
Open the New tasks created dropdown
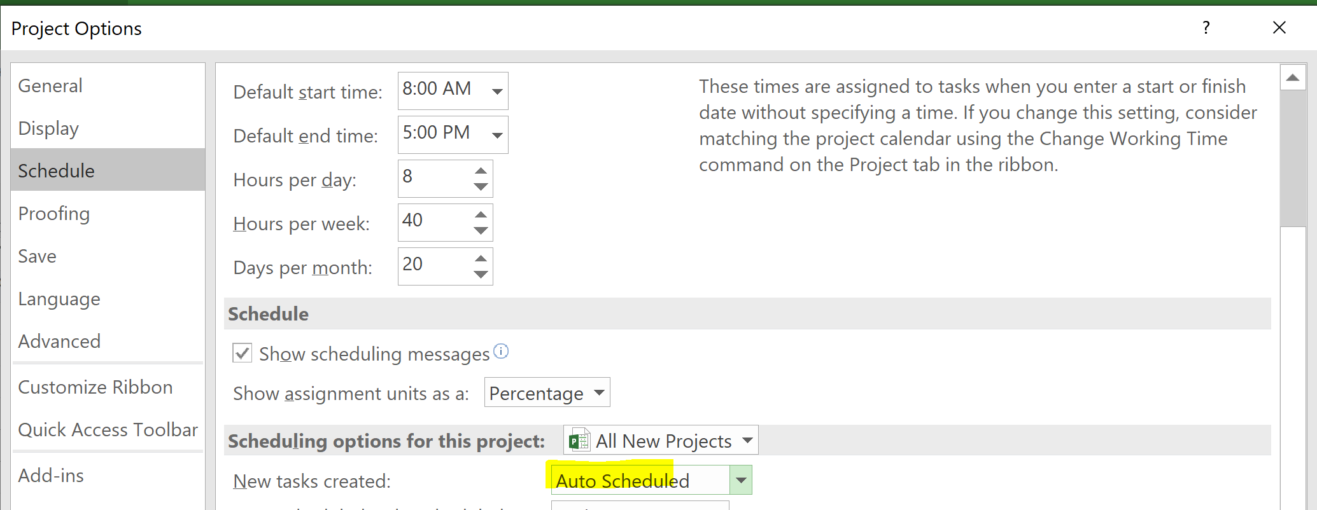coord(741,480)
